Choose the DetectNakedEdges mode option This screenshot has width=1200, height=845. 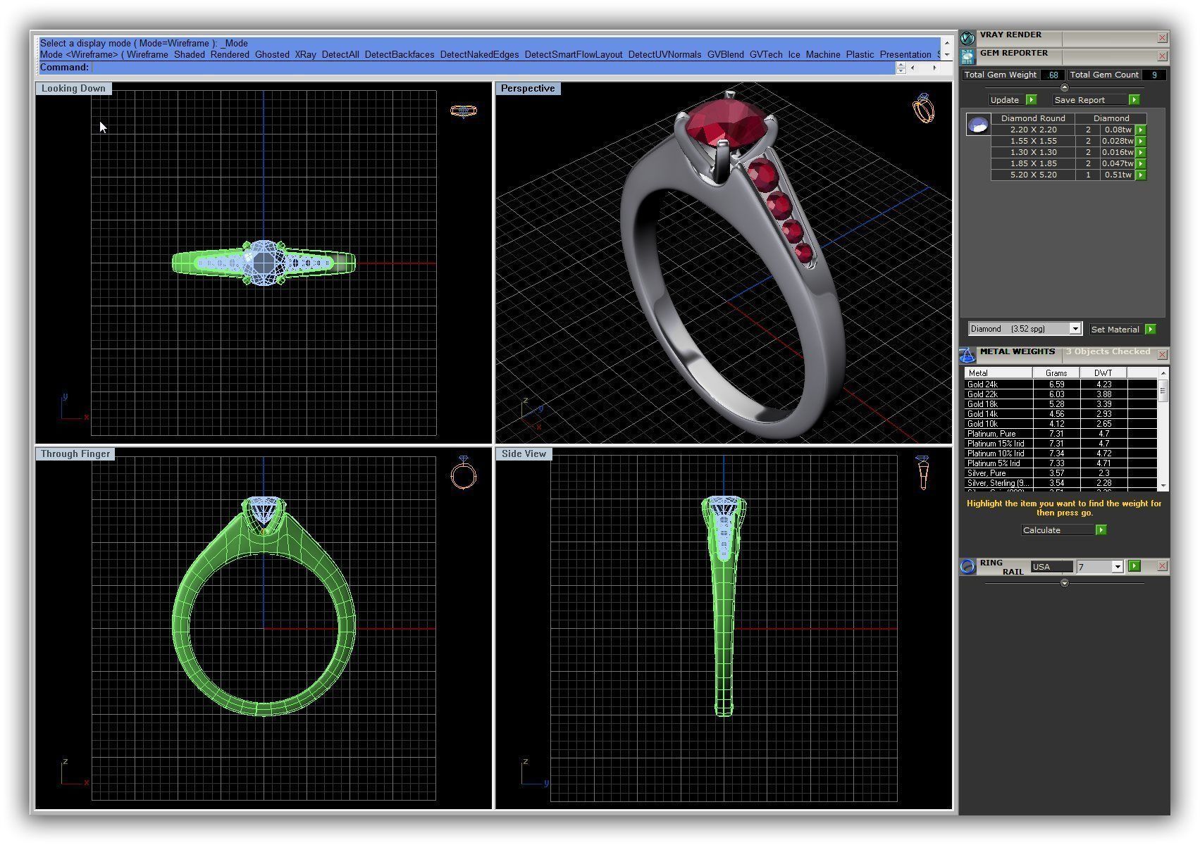coord(479,55)
